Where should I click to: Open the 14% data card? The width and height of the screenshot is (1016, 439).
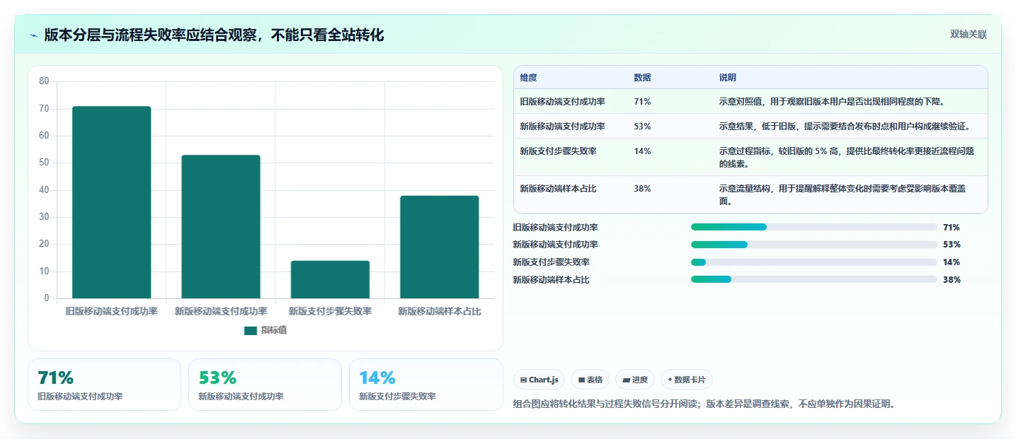(x=426, y=385)
